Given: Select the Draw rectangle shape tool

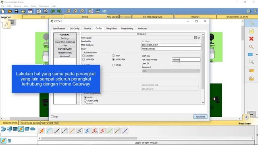Looking at the screenshot, I should [250, 54].
